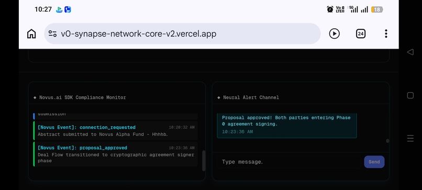Screen dimensions: 422x190
Task: Open the tab switcher showing 24 tabs
Action: (361, 33)
